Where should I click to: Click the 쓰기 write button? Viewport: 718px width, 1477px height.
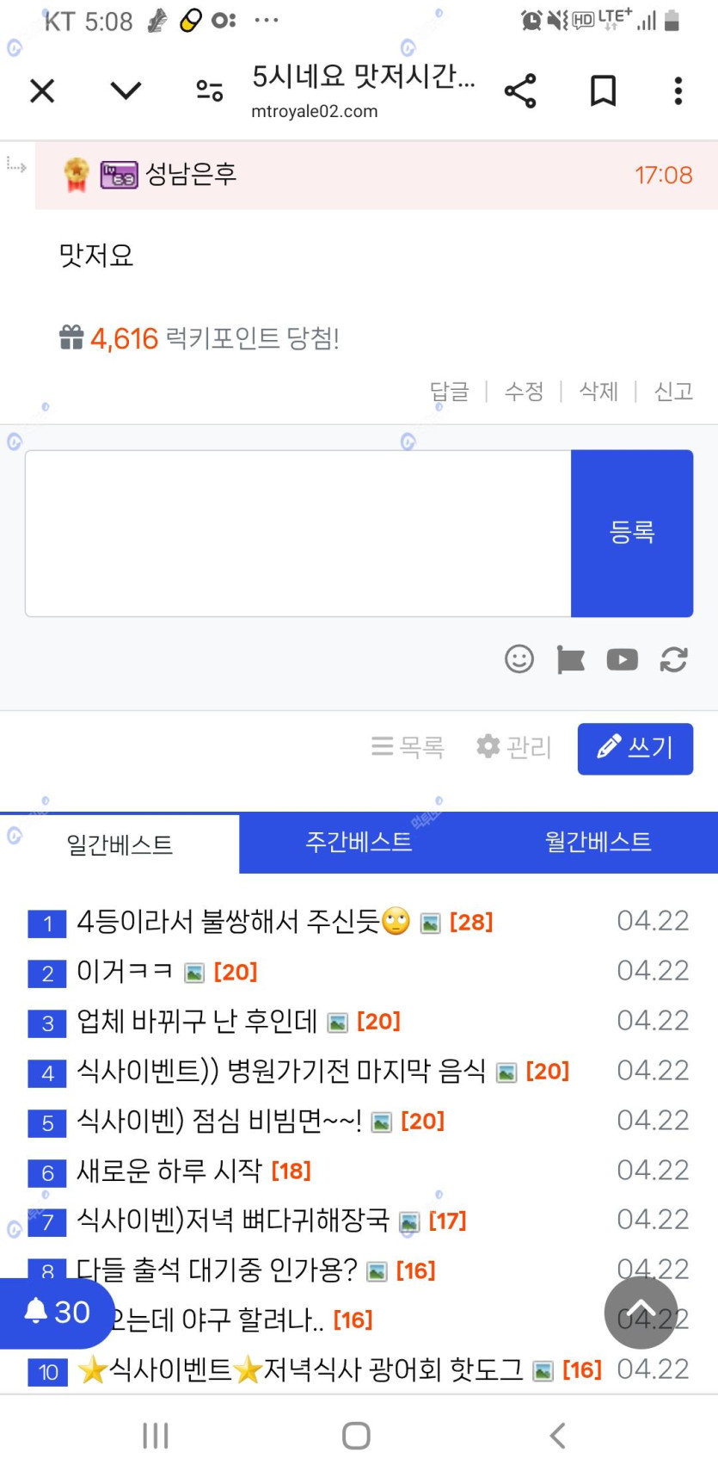pyautogui.click(x=635, y=748)
